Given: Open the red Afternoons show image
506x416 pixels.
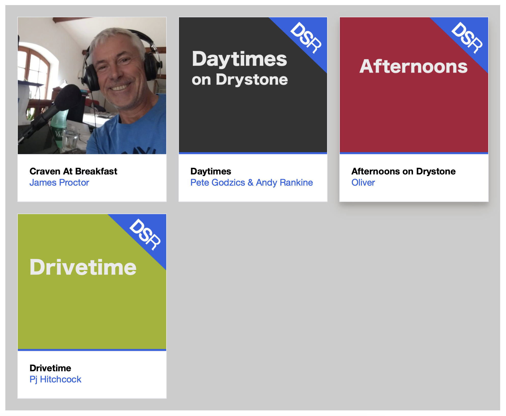Looking at the screenshot, I should 414,85.
